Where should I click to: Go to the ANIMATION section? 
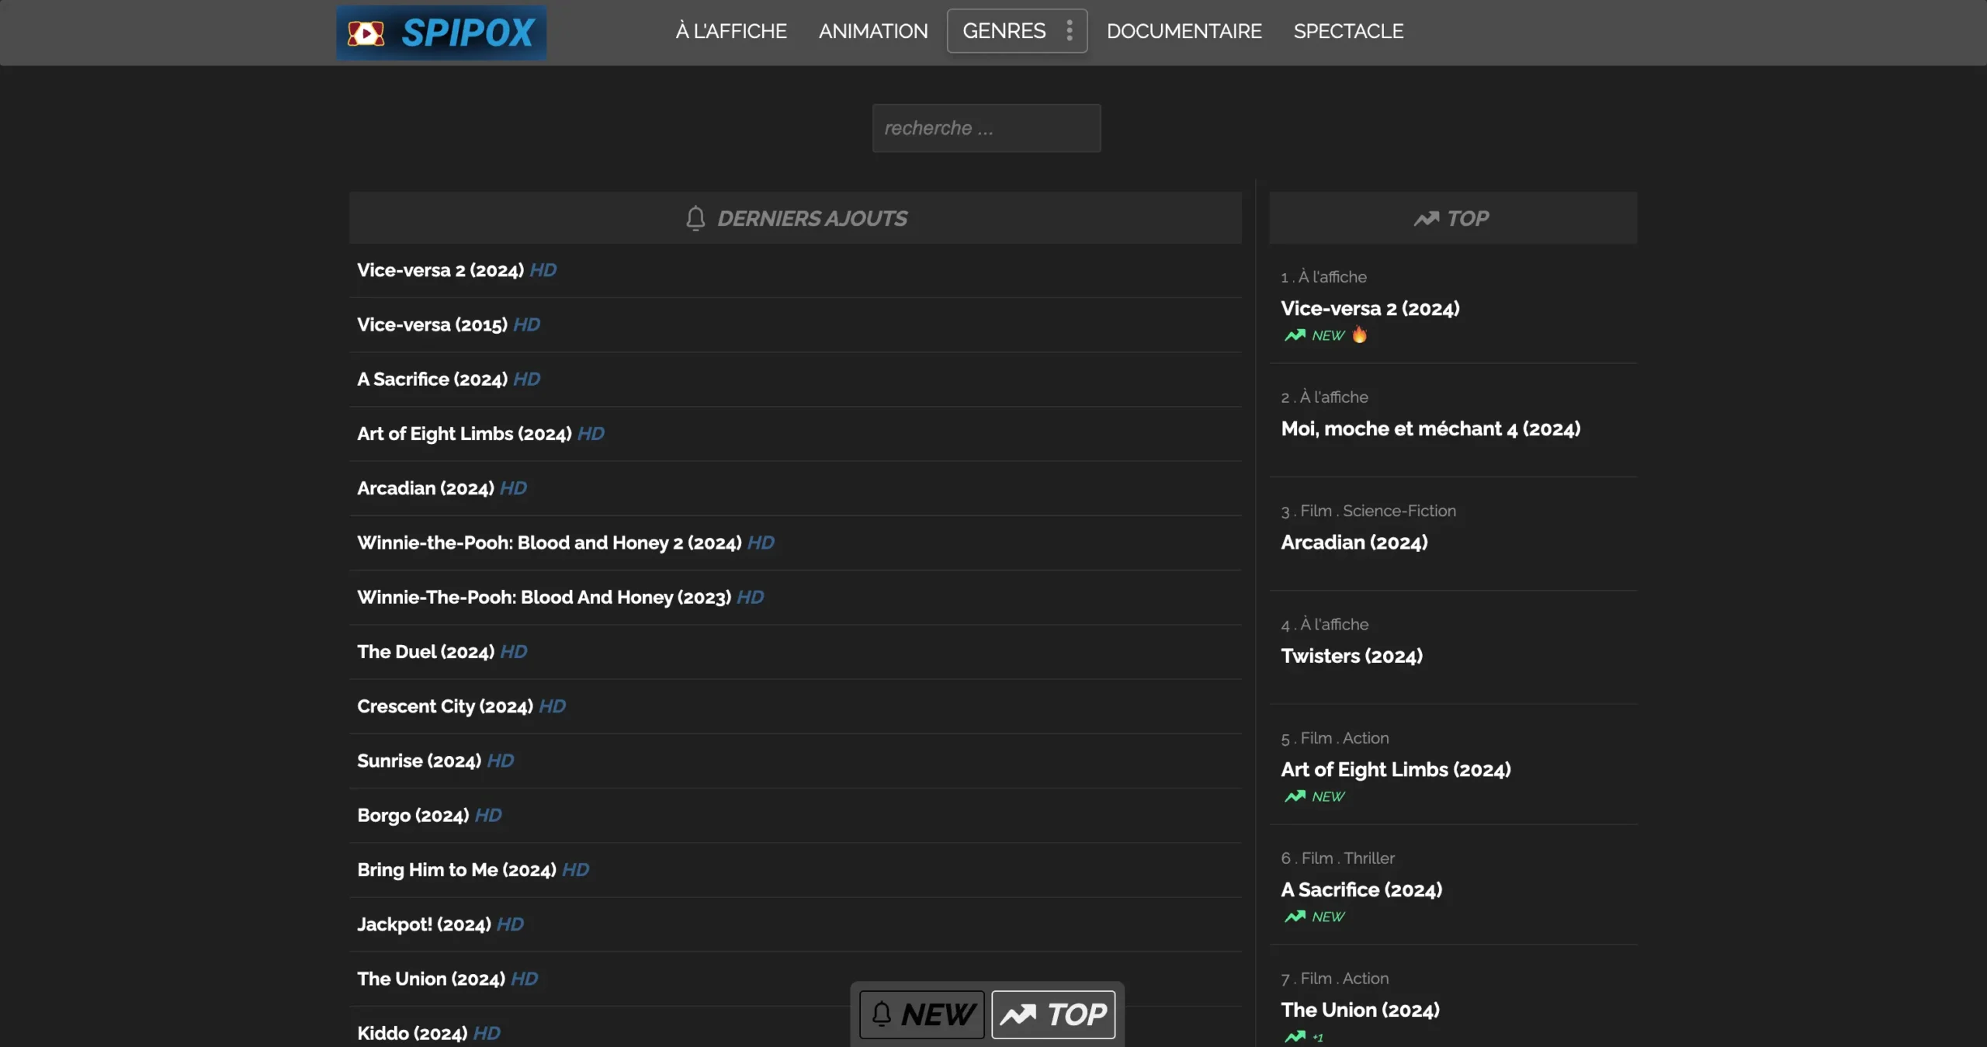coord(873,31)
